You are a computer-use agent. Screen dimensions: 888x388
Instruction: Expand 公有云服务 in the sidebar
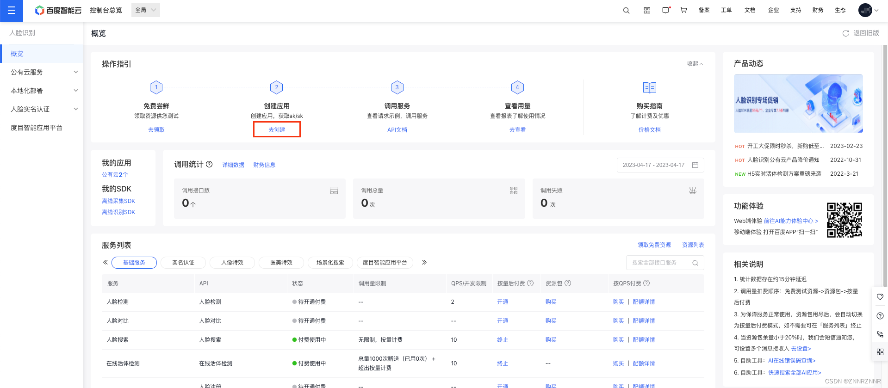[x=42, y=72]
